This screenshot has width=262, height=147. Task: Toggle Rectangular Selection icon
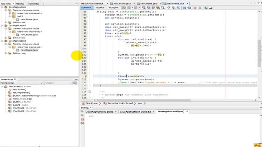click(x=163, y=8)
